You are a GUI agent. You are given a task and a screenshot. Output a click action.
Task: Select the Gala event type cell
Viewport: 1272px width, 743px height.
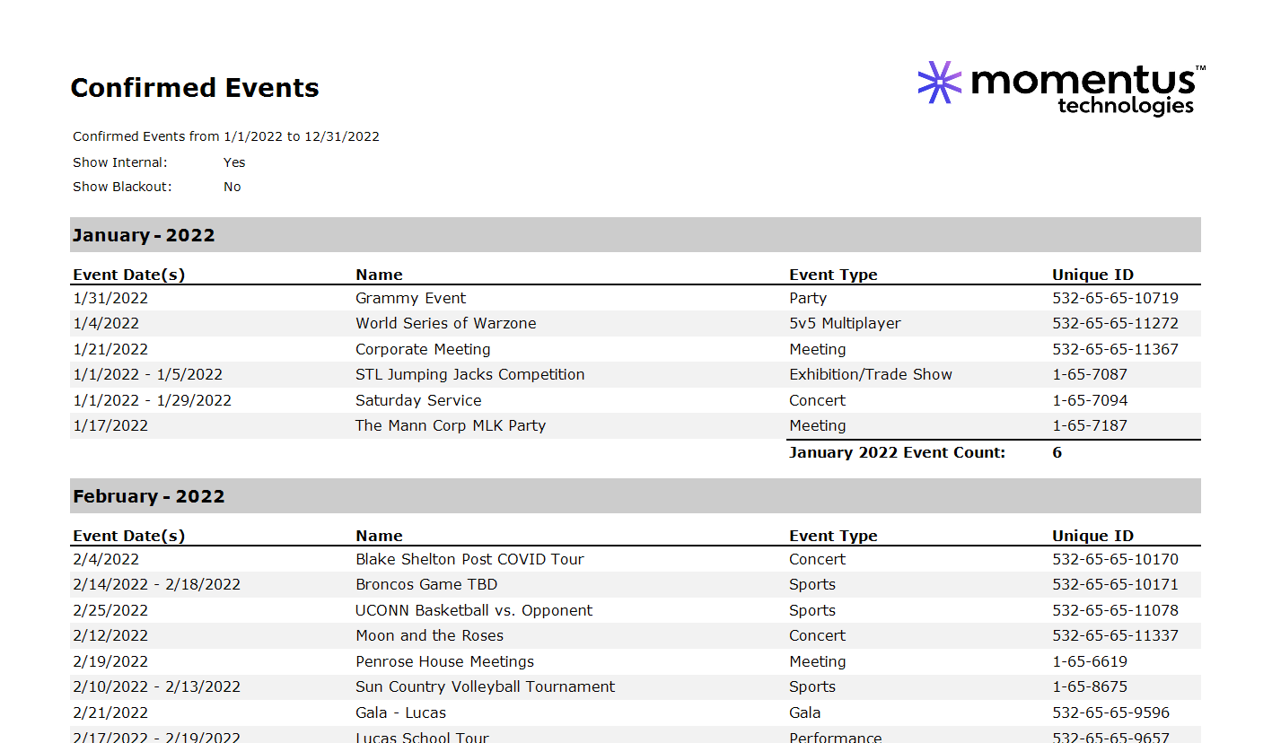pos(805,712)
